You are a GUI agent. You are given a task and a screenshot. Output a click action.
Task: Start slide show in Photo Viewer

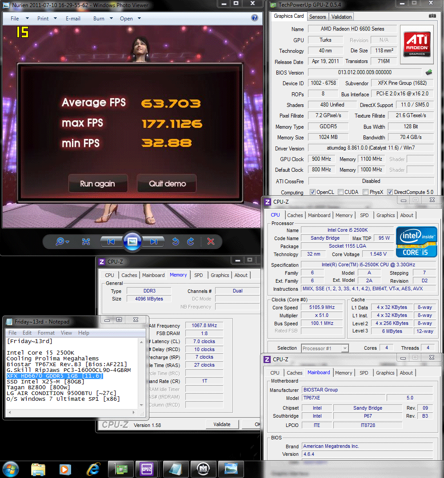pyautogui.click(x=132, y=242)
